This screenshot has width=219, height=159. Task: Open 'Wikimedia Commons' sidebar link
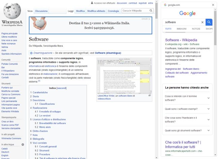(x=11, y=138)
